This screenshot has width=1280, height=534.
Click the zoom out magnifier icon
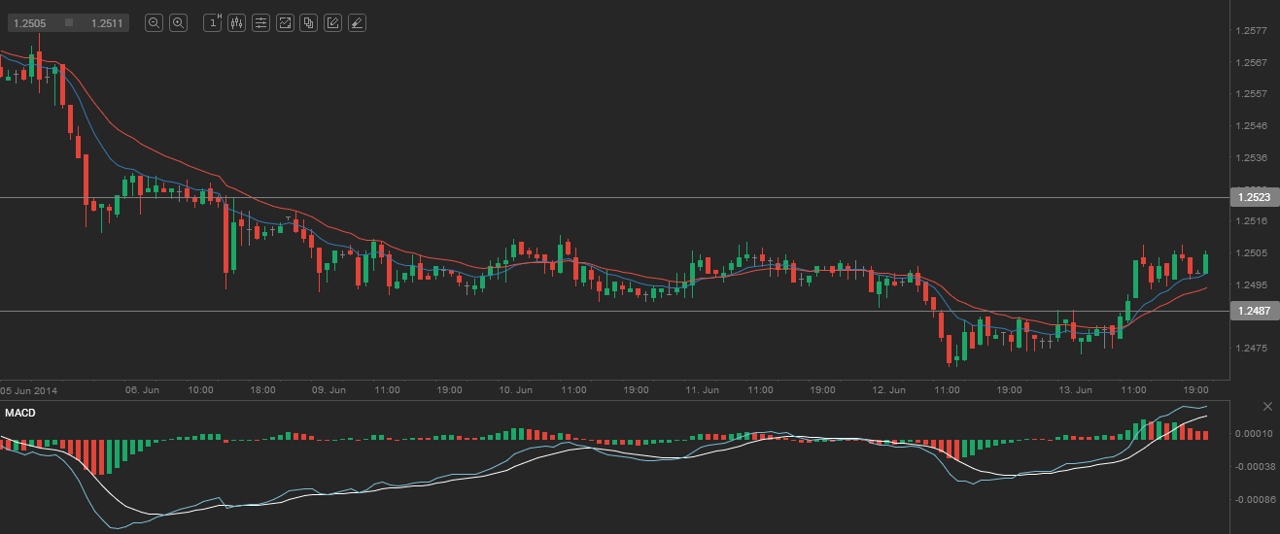coord(154,22)
